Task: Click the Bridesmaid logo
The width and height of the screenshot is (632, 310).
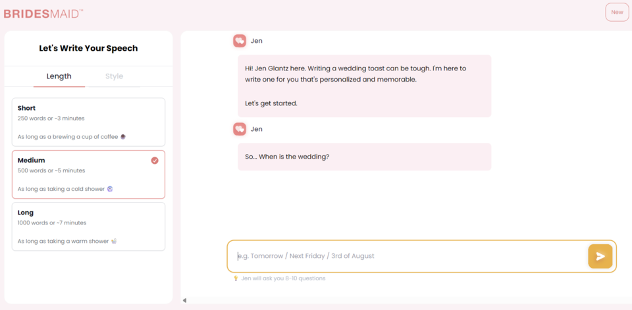Action: point(43,13)
